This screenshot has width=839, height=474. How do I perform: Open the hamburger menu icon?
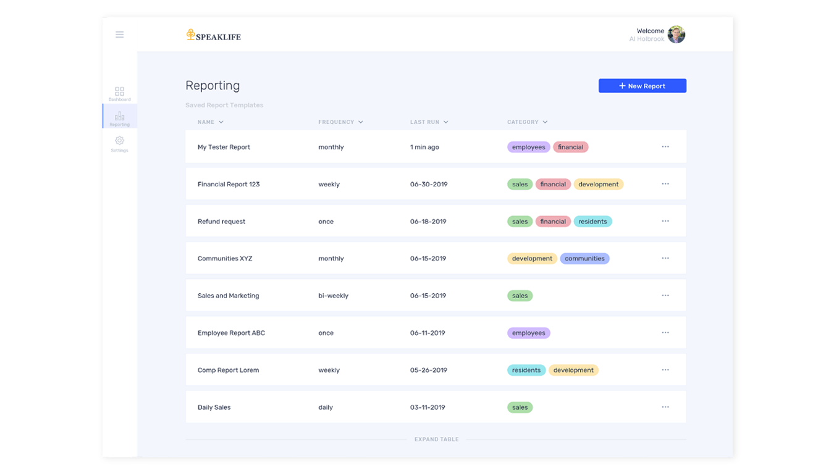[x=119, y=35]
